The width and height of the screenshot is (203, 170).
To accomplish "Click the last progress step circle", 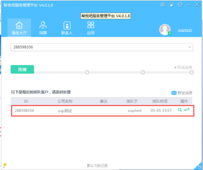I will point(191,72).
